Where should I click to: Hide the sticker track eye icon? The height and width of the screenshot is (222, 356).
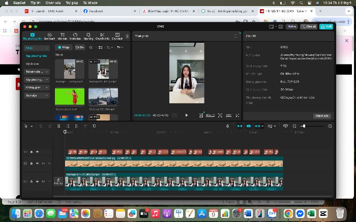coord(38,152)
